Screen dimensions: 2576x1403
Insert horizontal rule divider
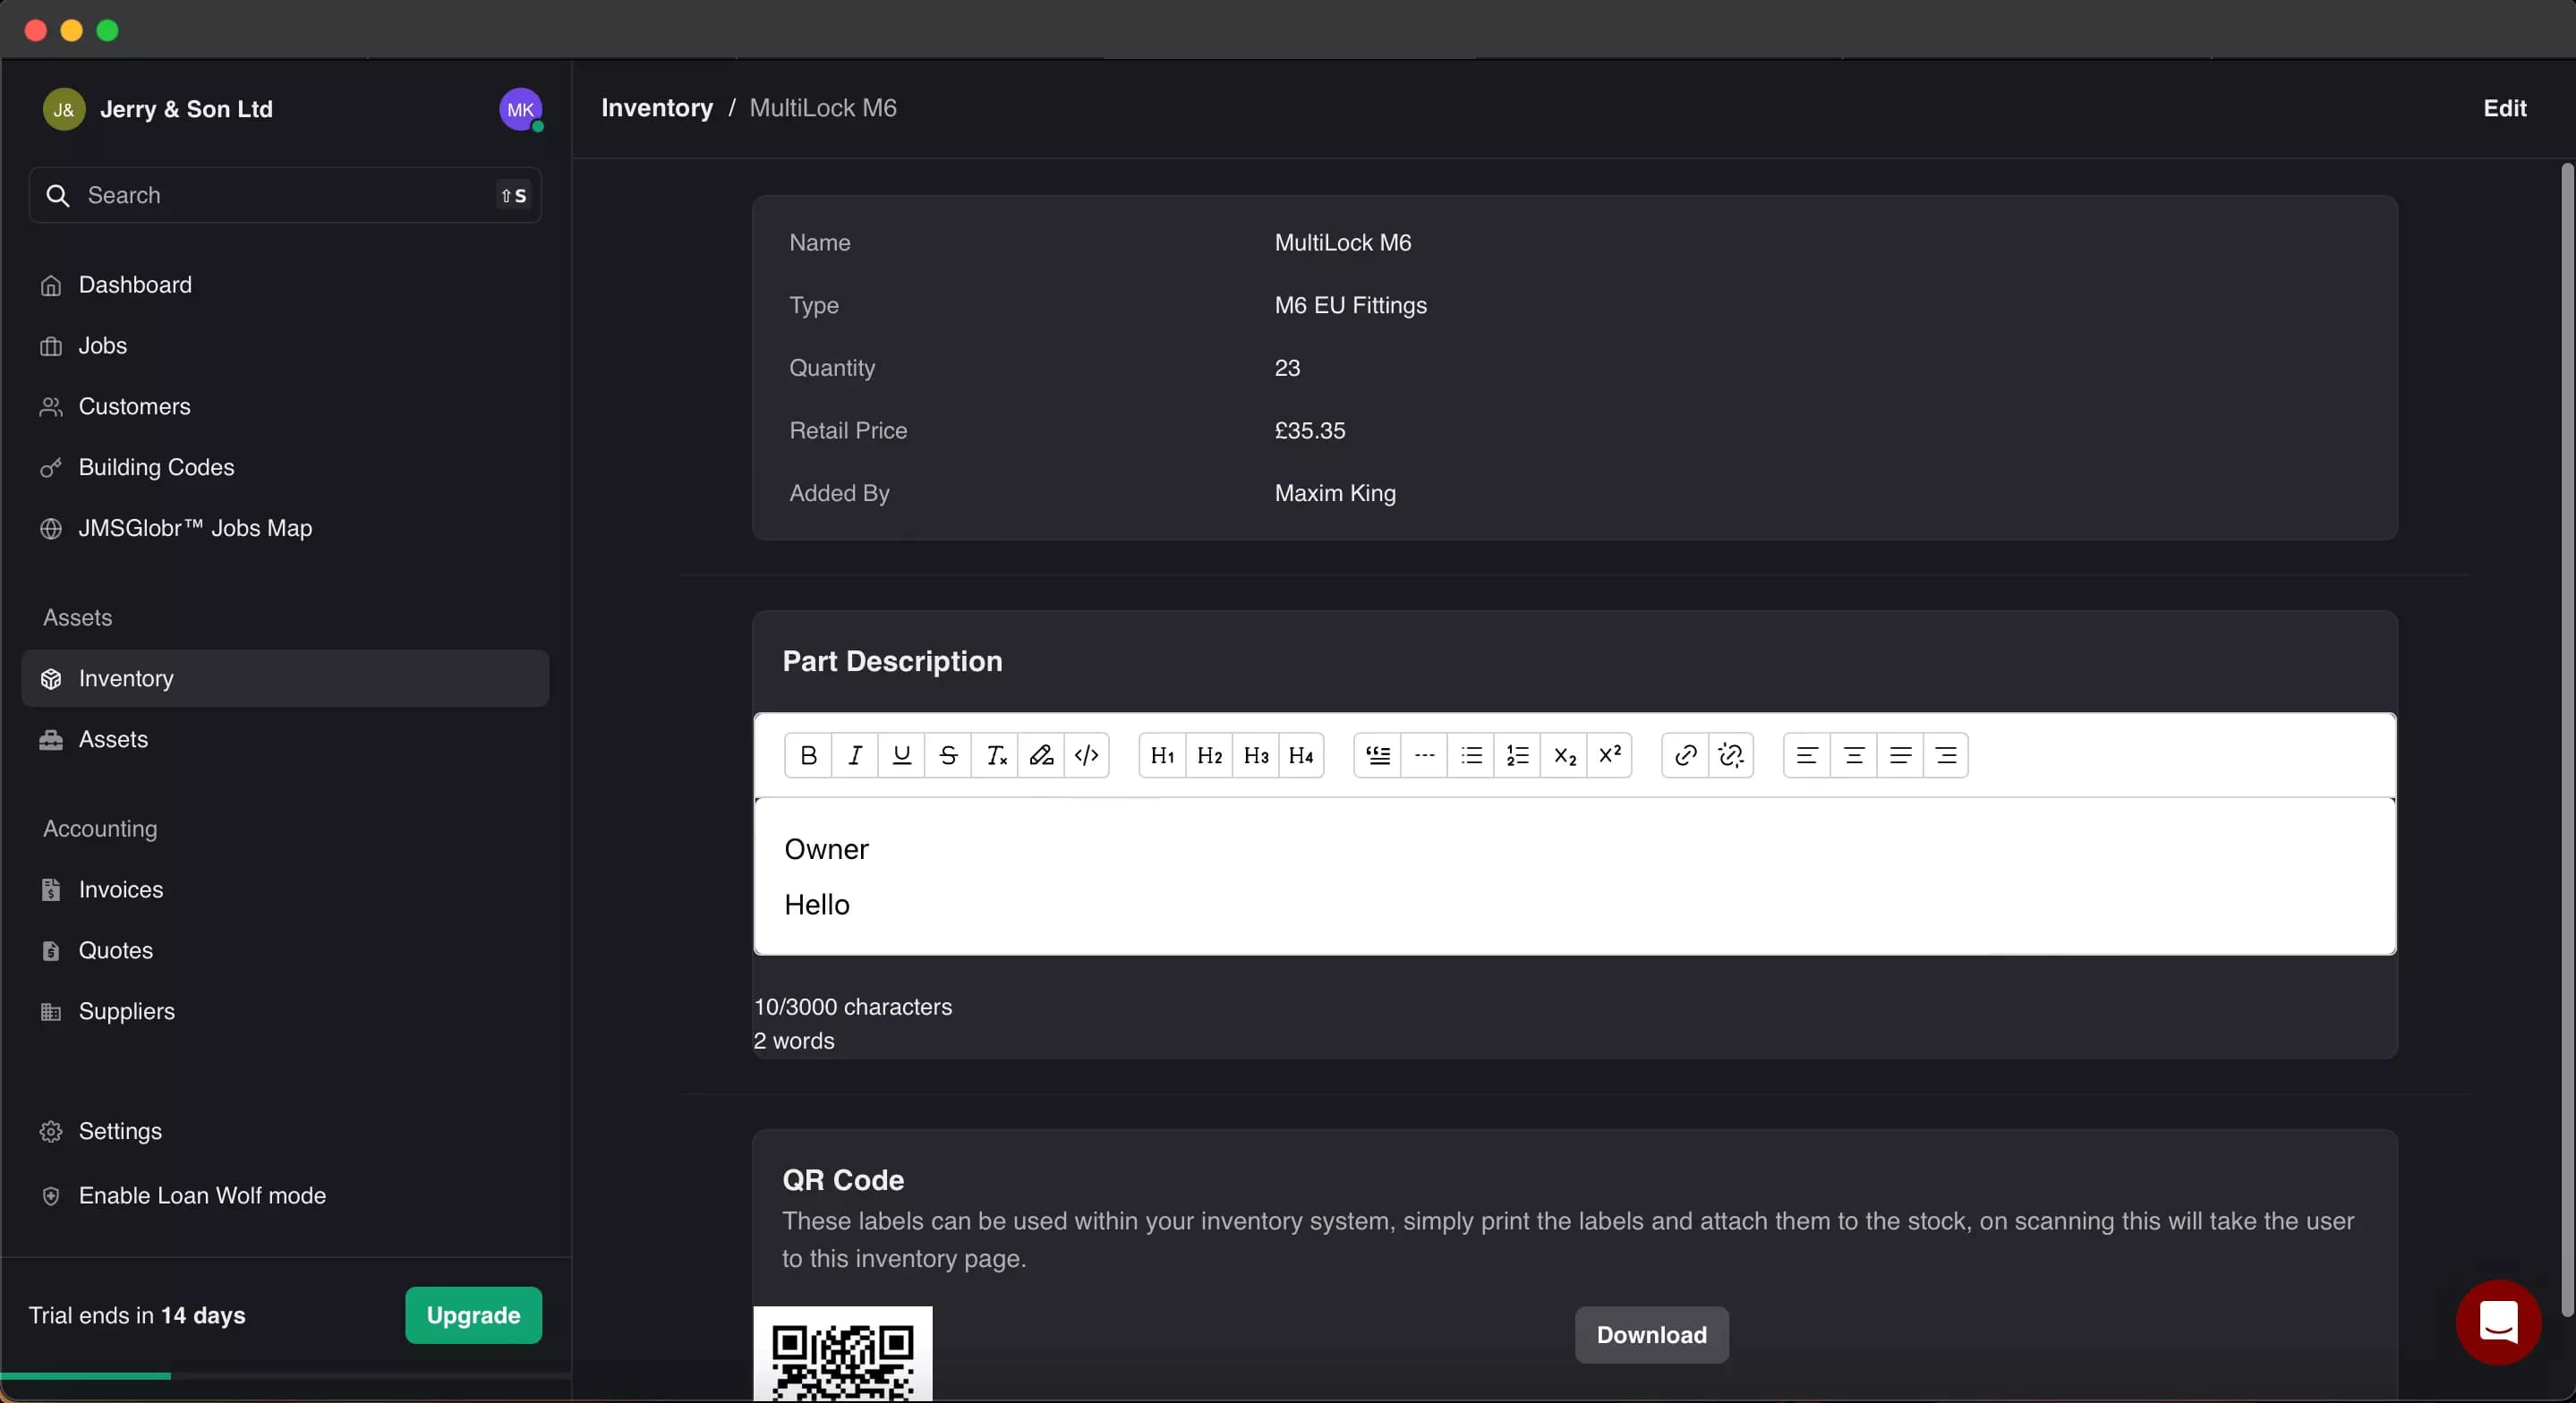coord(1424,755)
